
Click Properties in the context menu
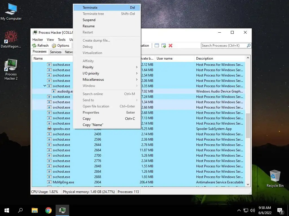pos(107,112)
